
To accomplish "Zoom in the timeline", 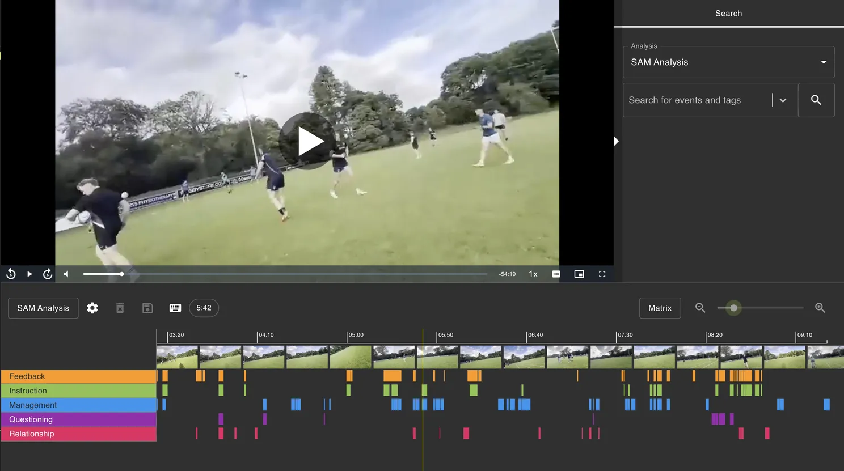I will click(820, 308).
